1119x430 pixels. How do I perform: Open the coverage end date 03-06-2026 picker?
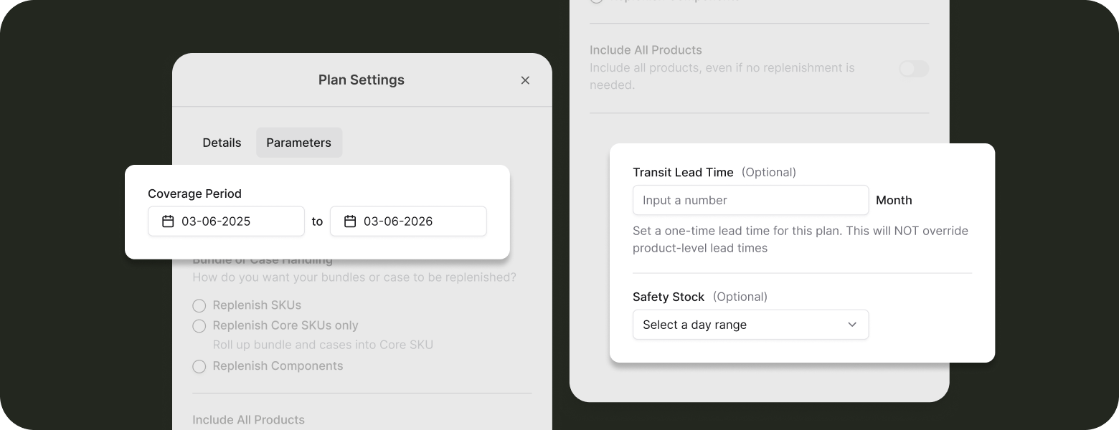pyautogui.click(x=408, y=221)
